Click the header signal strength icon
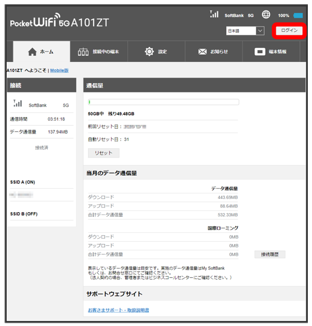Viewport: 312px width, 326px height. [x=214, y=15]
